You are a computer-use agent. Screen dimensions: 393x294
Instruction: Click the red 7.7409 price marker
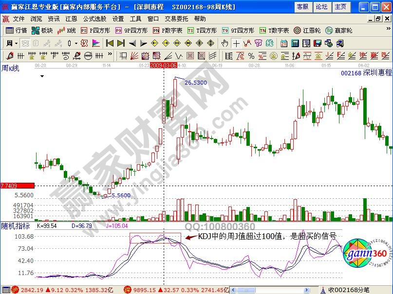click(x=17, y=186)
